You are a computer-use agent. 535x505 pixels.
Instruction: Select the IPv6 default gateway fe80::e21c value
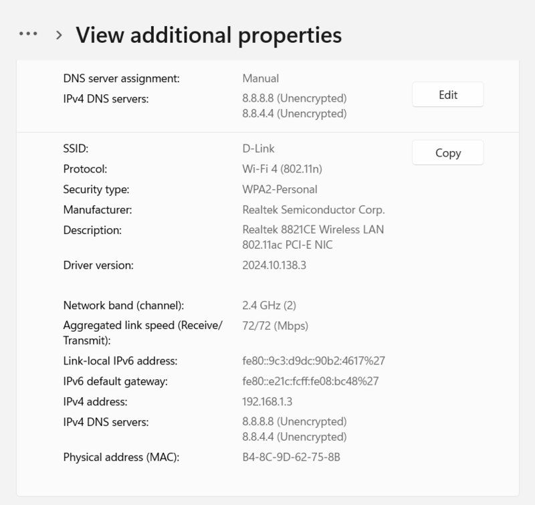coord(310,381)
